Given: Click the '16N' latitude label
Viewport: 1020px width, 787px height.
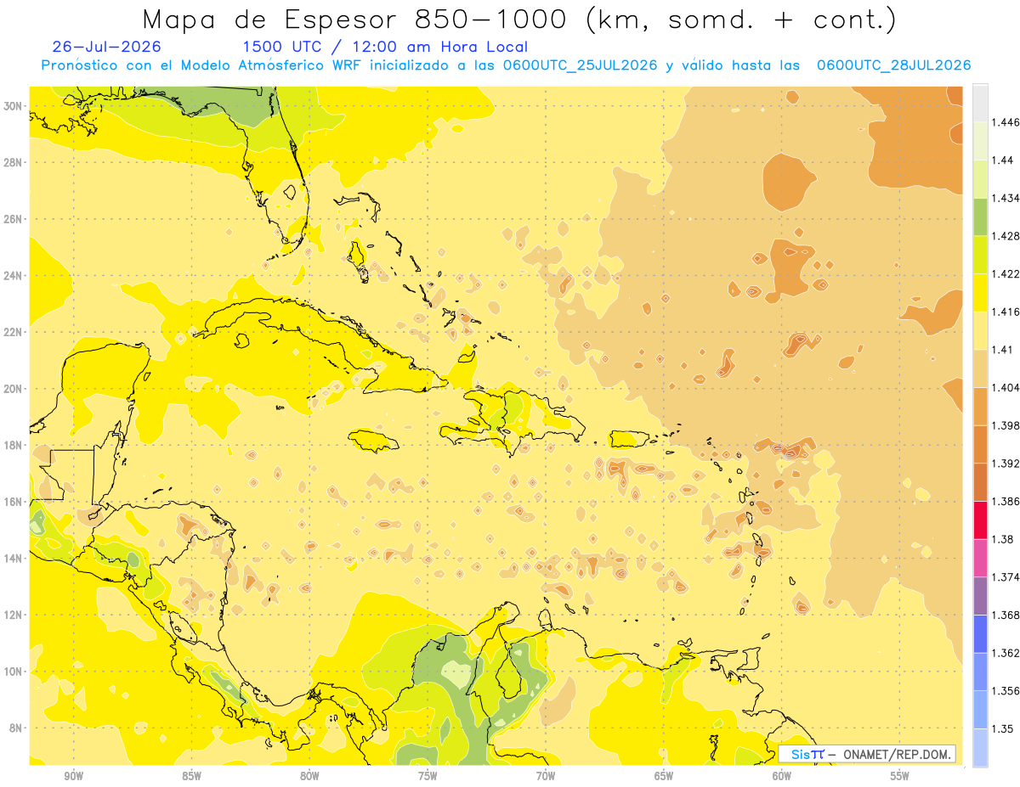Looking at the screenshot, I should [13, 502].
